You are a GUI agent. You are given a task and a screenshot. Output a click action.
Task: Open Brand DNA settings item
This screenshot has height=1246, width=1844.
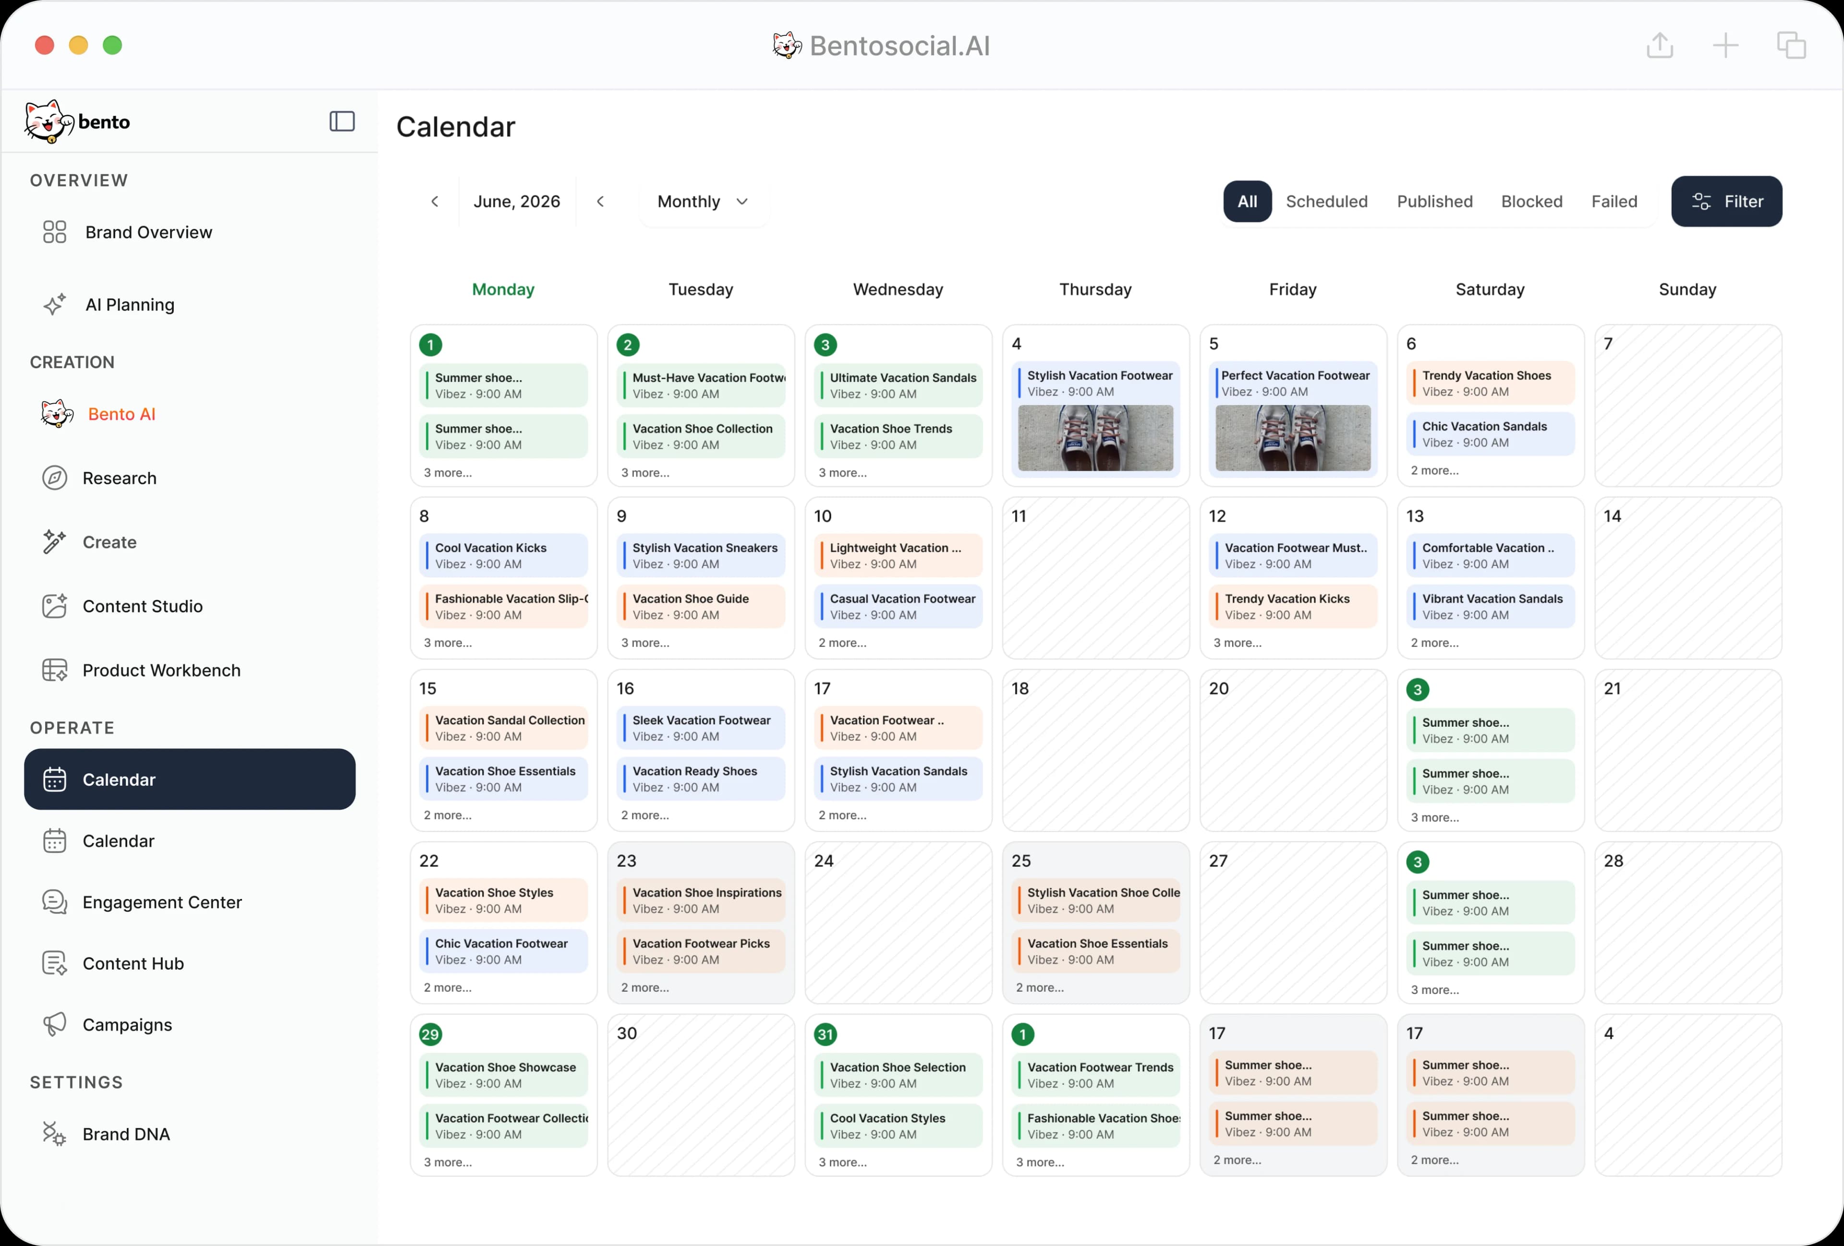[190, 1133]
